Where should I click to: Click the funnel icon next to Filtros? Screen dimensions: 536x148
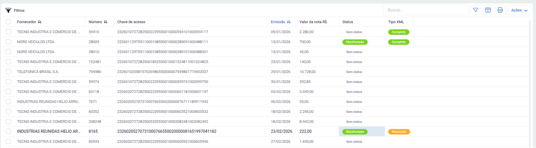tap(8, 10)
